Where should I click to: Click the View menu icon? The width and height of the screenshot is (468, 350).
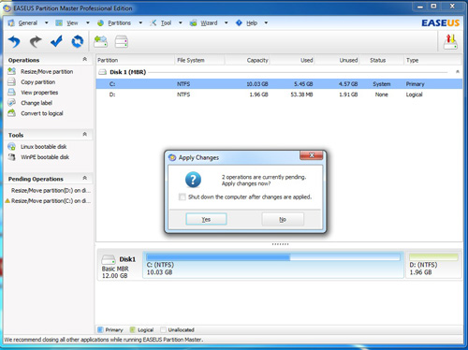[x=59, y=22]
